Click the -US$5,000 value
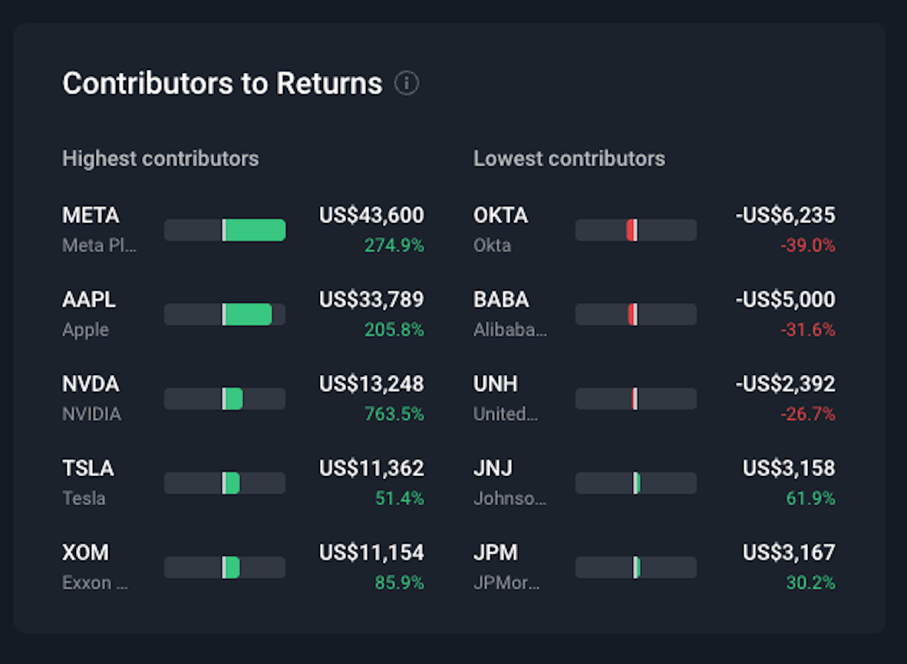The height and width of the screenshot is (664, 907). tap(786, 300)
